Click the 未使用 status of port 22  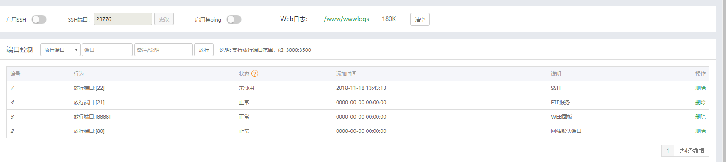pos(247,88)
